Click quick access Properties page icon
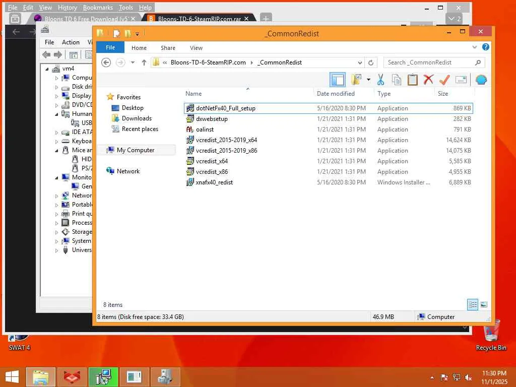The width and height of the screenshot is (516, 387). 116,34
